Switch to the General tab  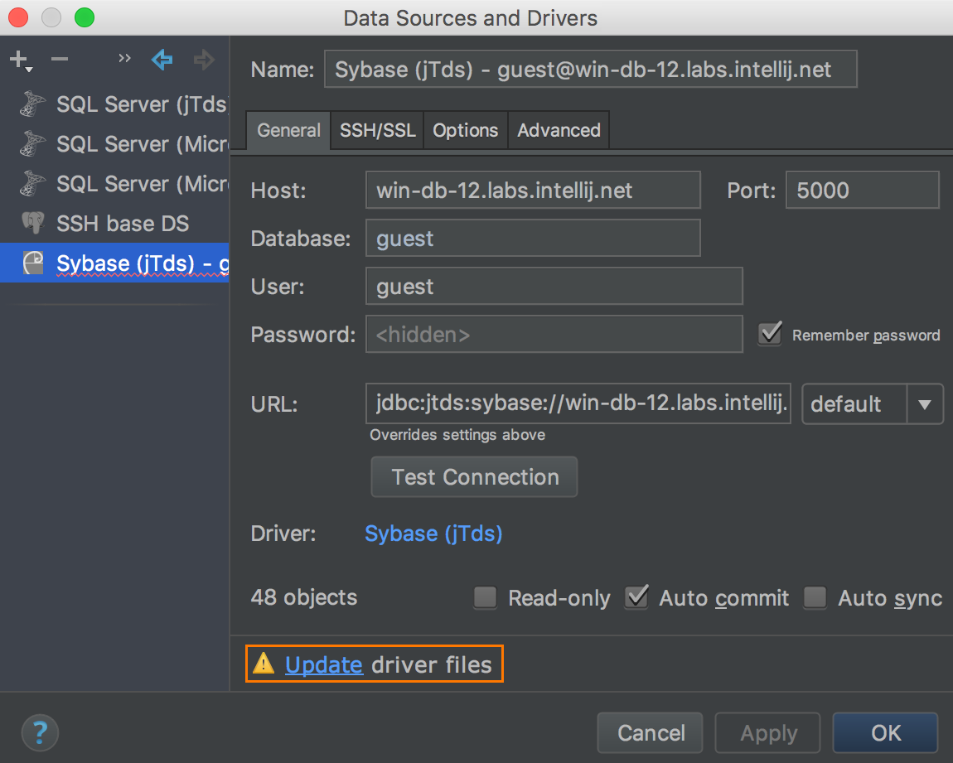(x=288, y=130)
